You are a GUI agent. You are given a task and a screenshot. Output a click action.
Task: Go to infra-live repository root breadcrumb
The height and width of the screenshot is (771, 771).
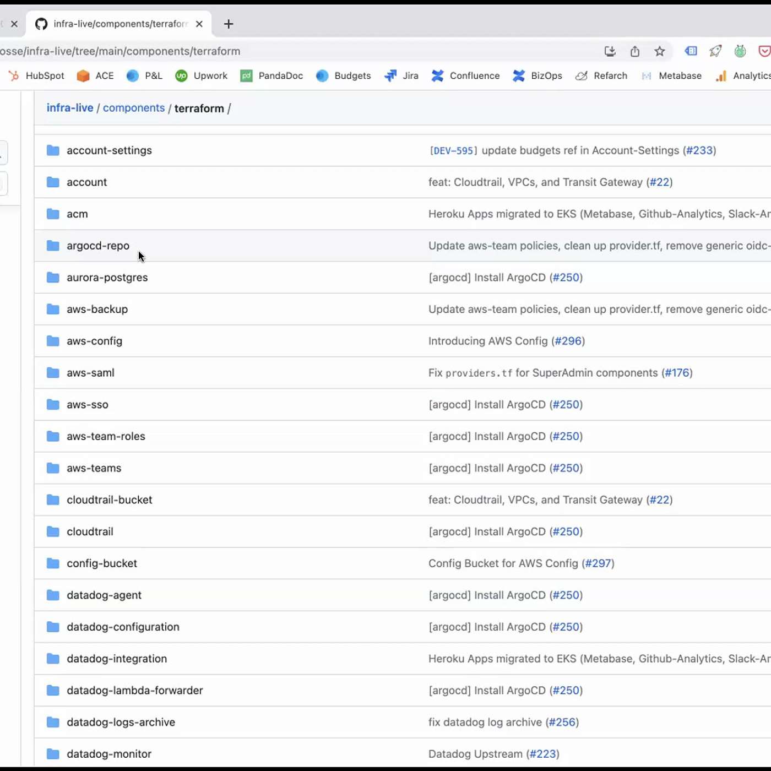[x=70, y=108]
